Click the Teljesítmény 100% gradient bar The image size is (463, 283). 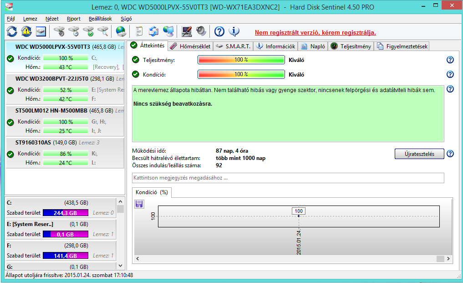pos(241,60)
